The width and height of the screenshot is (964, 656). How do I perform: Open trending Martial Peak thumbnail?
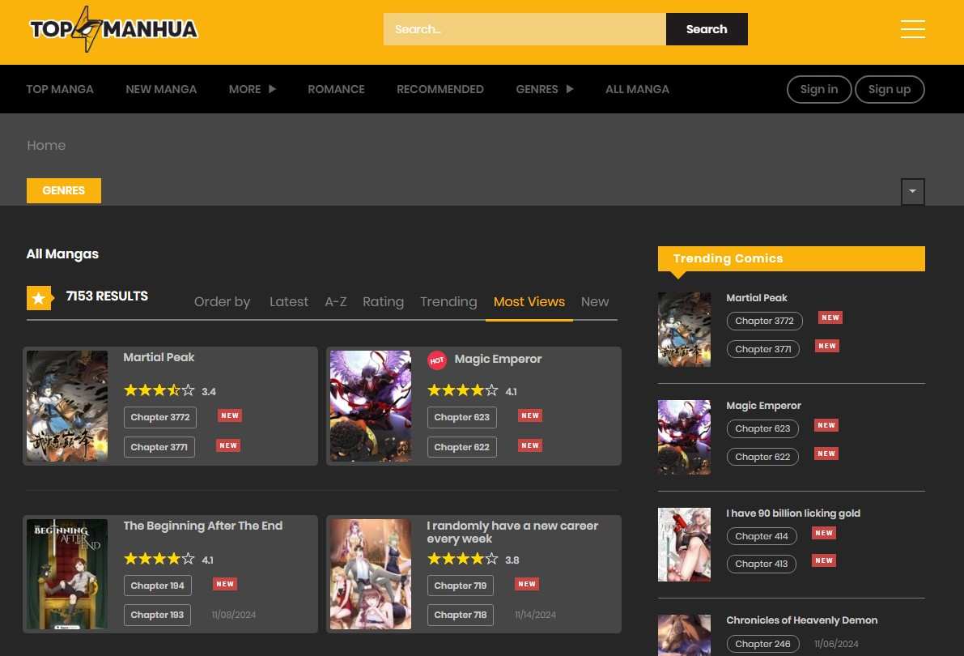(x=684, y=330)
